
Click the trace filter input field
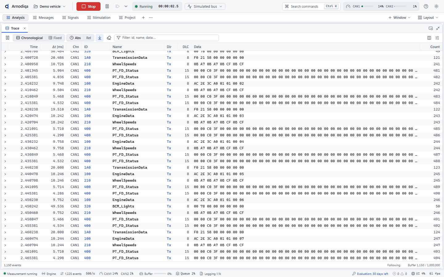[x=166, y=38]
